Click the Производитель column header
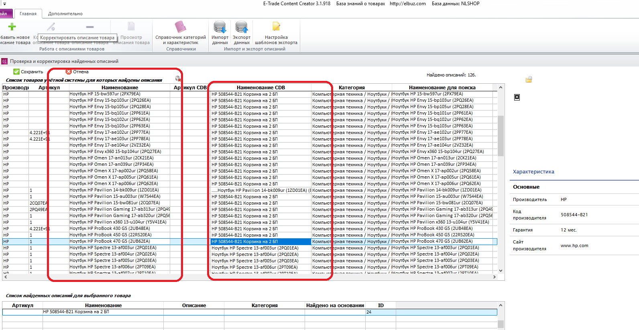The image size is (639, 330). [15, 87]
